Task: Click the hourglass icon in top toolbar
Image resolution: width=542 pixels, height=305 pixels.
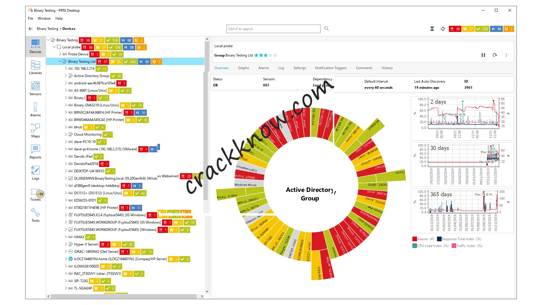Action: [432, 29]
